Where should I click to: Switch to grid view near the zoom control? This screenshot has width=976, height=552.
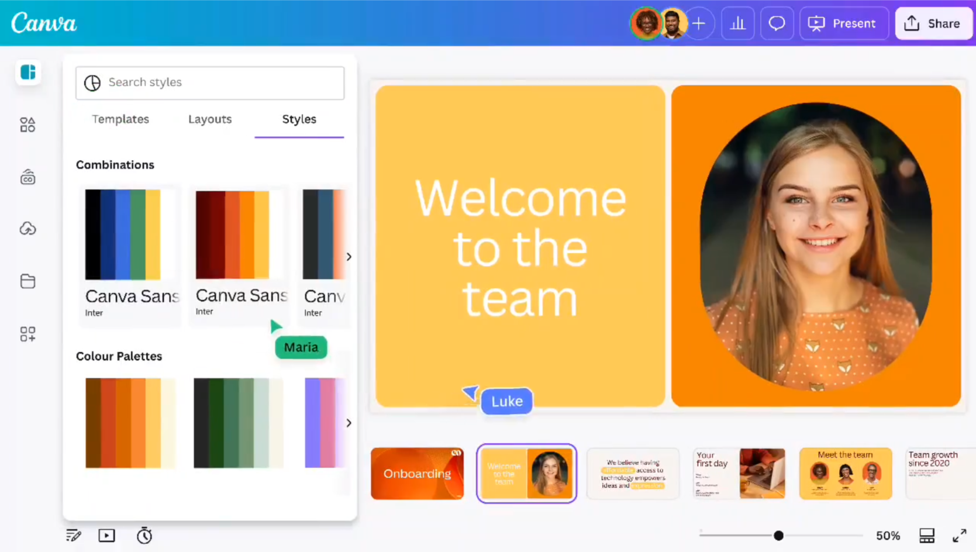tap(926, 535)
